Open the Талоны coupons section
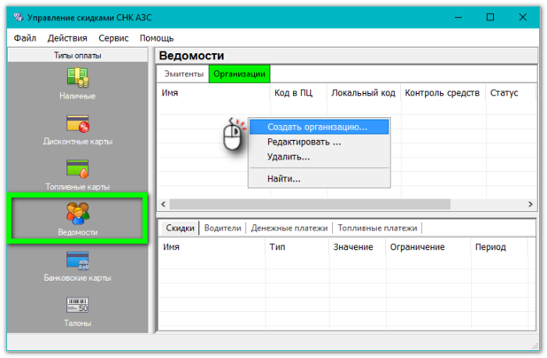This screenshot has height=358, width=547. 77,305
